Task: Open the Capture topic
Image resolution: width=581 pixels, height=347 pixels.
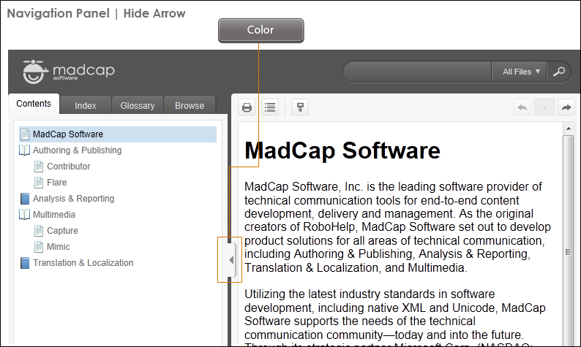Action: [62, 231]
